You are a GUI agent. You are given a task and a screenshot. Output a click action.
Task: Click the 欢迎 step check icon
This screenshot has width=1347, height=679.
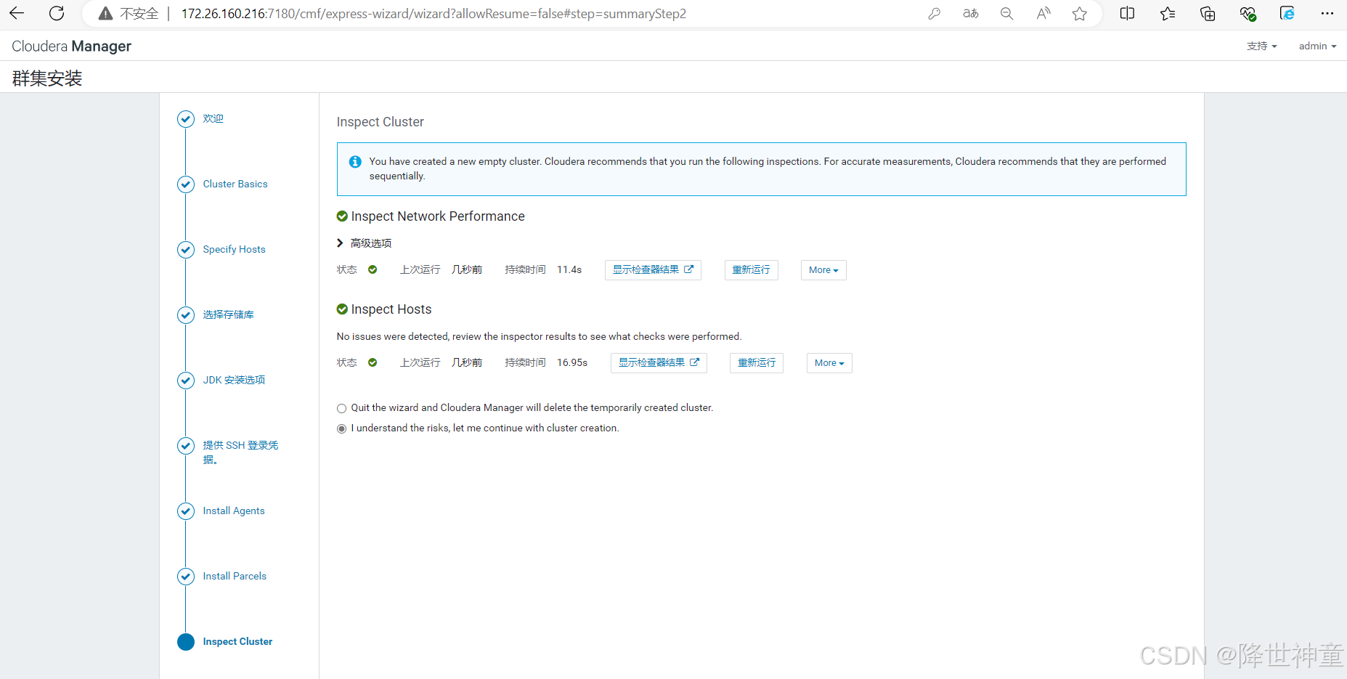[186, 119]
